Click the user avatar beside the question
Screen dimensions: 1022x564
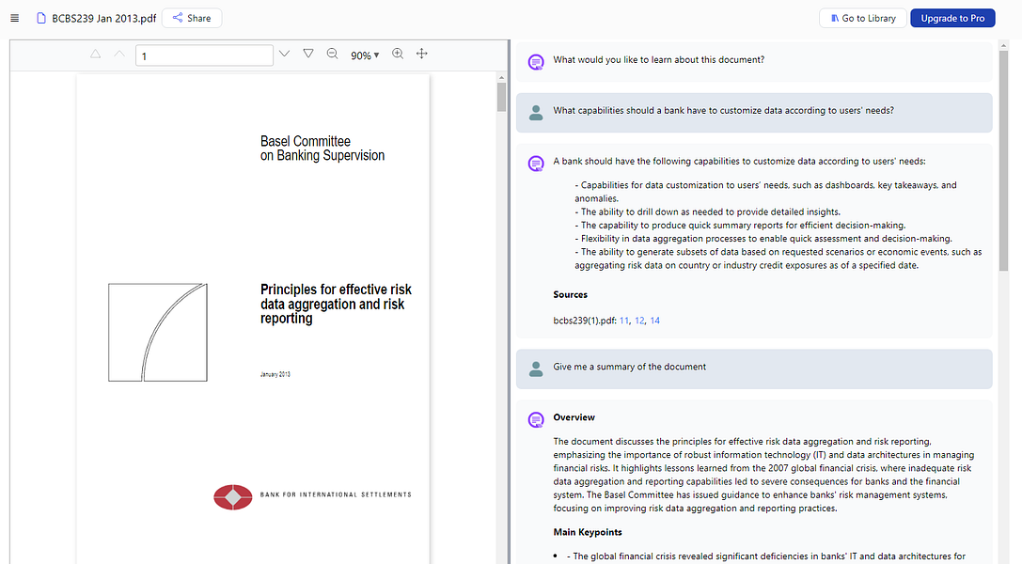536,112
